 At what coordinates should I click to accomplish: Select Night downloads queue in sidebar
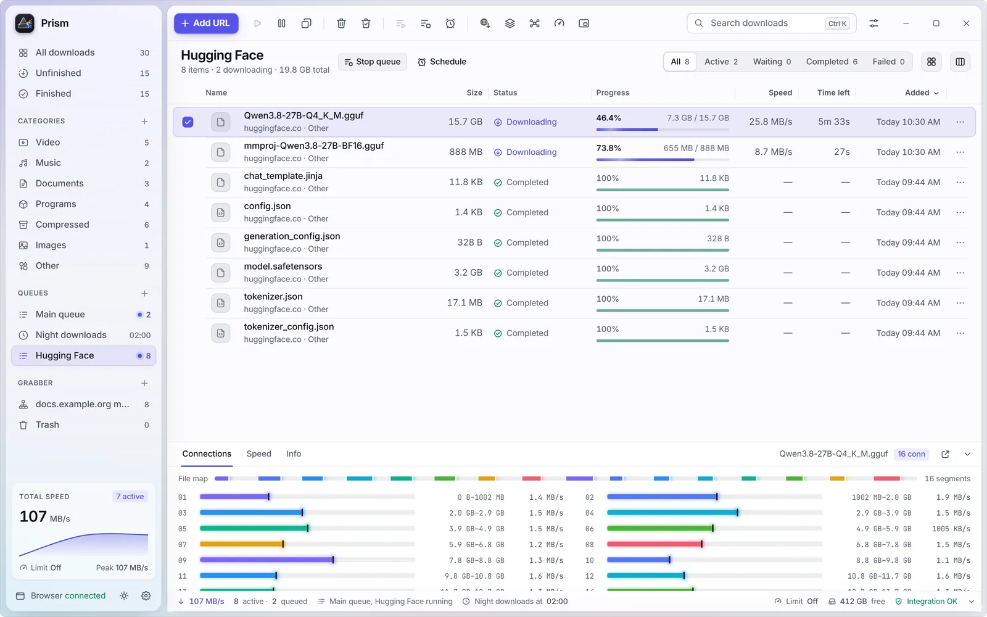coord(83,335)
